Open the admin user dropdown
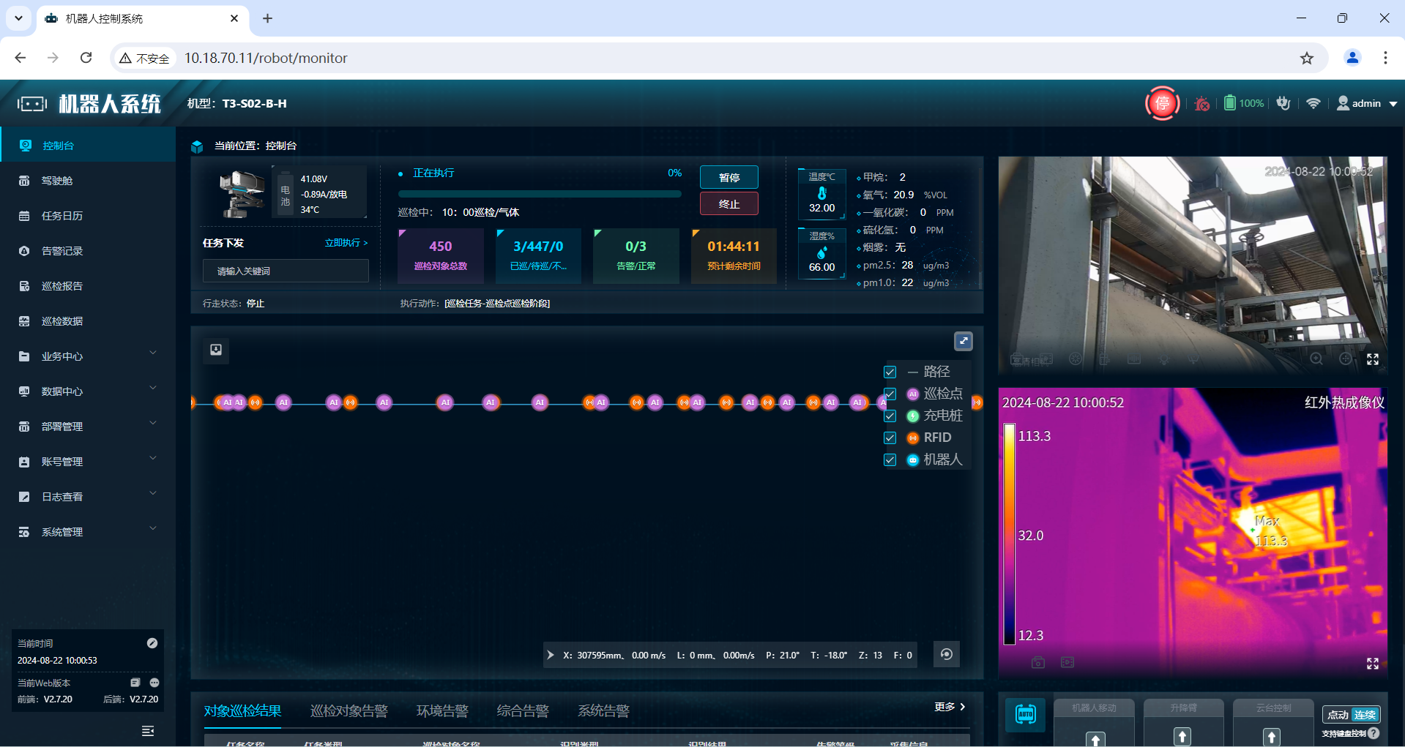This screenshot has height=747, width=1405. [x=1366, y=103]
